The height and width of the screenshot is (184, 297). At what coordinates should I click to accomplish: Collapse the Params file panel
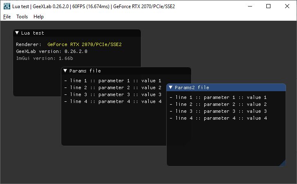65,71
